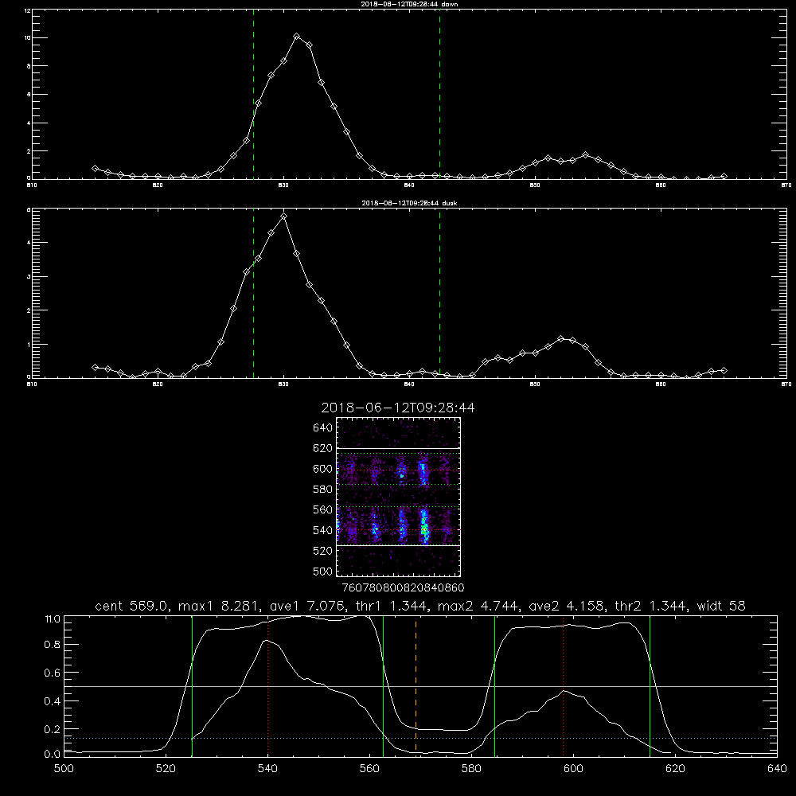The width and height of the screenshot is (796, 796).
Task: Click the "2018-06-12T09:28:44 dusk" plot title
Action: (409, 203)
